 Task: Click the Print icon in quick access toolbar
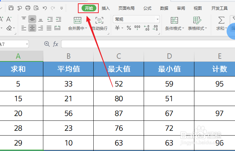28,8
